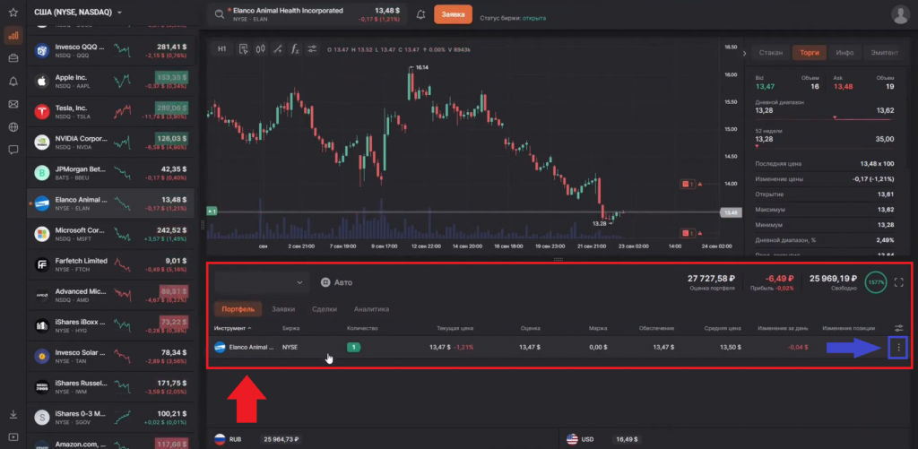This screenshot has width=918, height=449.
Task: Open portfolio table column settings icon
Action: [898, 328]
